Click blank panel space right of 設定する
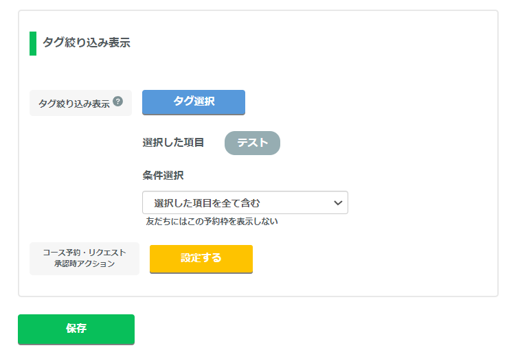509x350 pixels. [373, 259]
